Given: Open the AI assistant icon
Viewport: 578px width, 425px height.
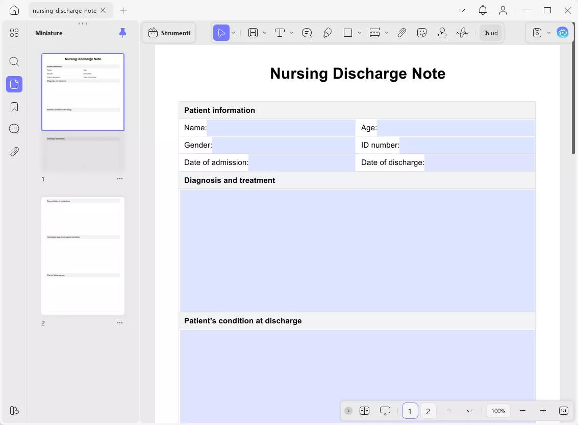Looking at the screenshot, I should coord(563,33).
